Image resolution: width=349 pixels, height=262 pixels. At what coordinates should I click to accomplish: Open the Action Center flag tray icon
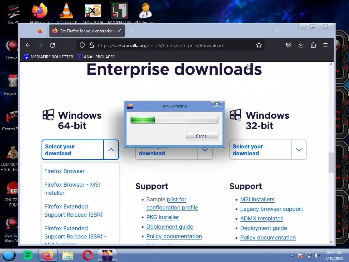(x=301, y=256)
